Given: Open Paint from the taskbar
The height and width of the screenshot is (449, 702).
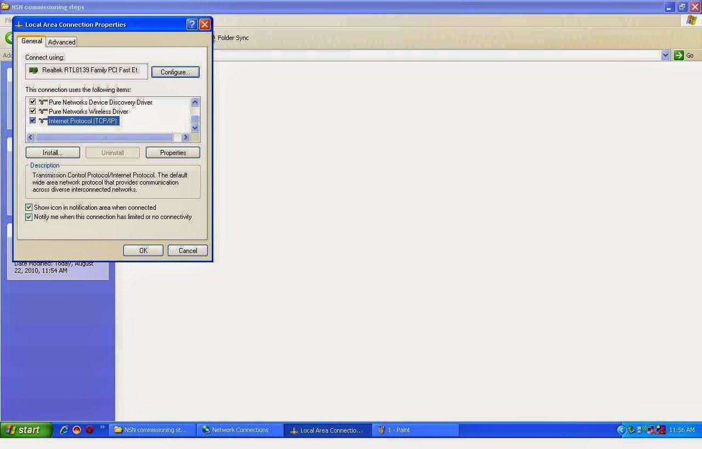Looking at the screenshot, I should tap(415, 430).
